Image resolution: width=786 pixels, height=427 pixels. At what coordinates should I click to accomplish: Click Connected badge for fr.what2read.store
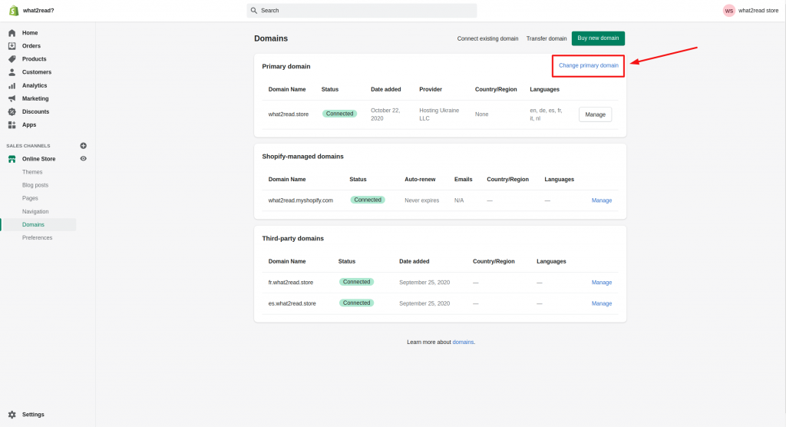pos(356,282)
